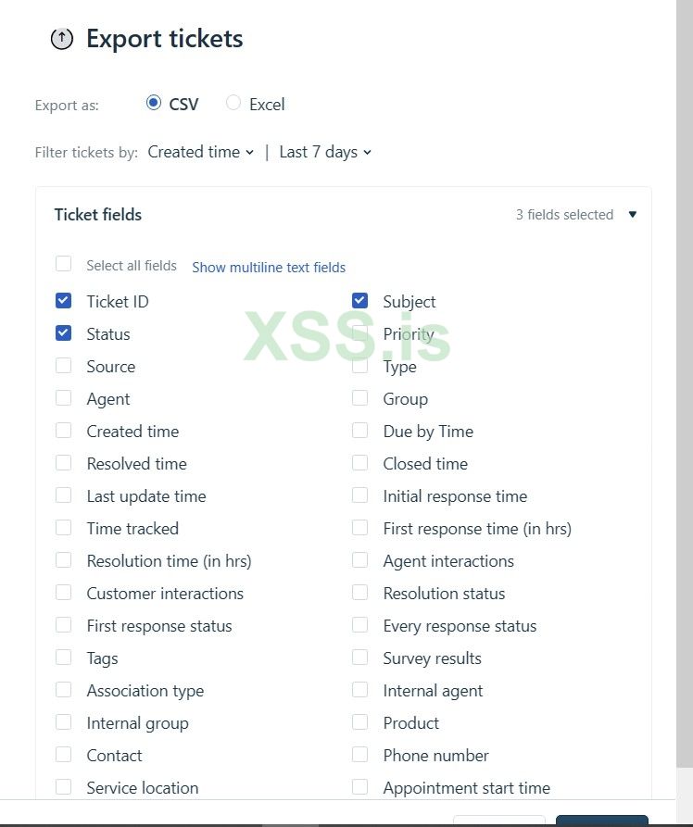
Task: Select the Excel export format
Action: 234,103
